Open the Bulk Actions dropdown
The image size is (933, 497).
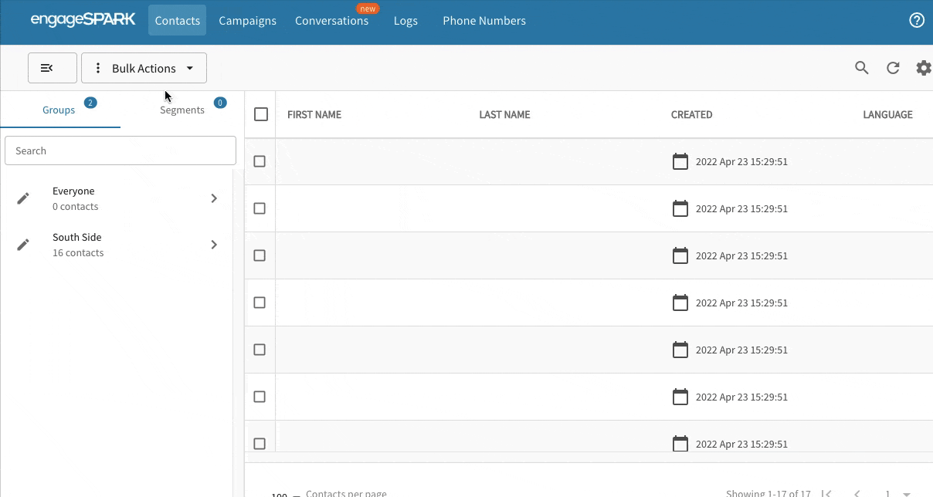(x=144, y=68)
